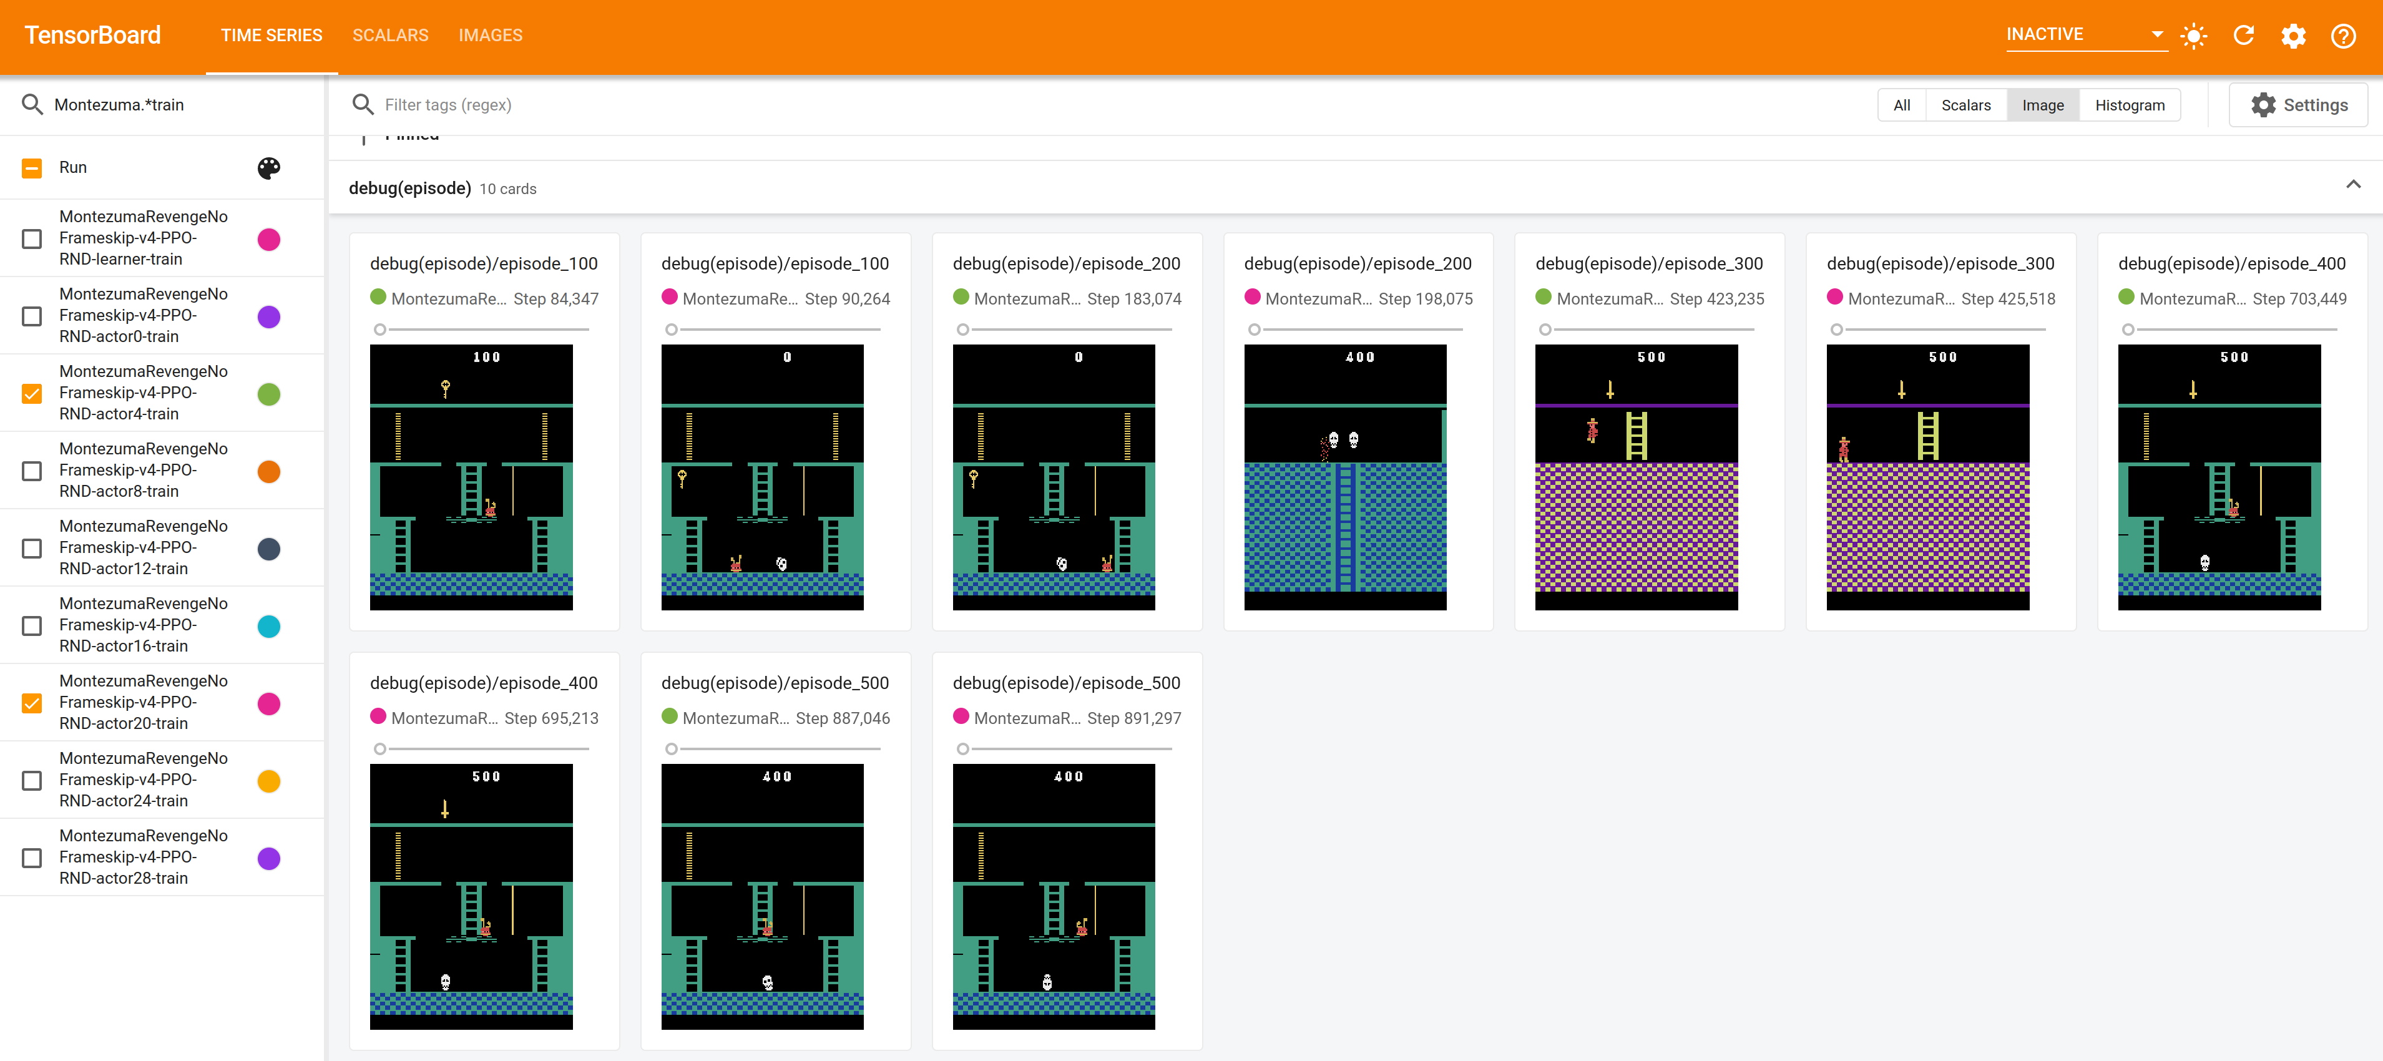Reload data with the refresh icon

point(2243,35)
